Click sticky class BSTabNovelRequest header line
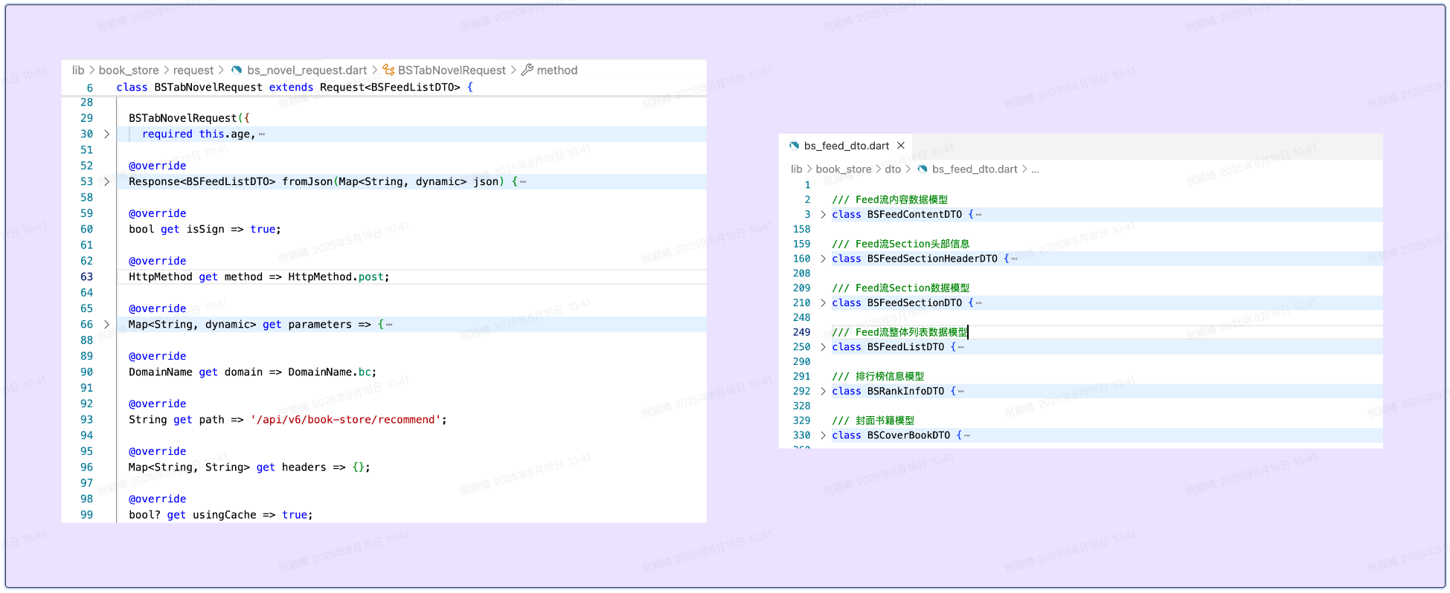The width and height of the screenshot is (1450, 593). (x=384, y=88)
